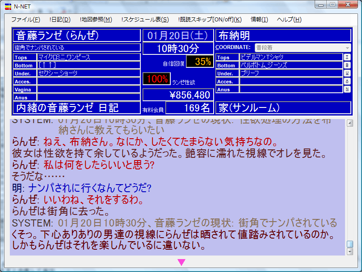Screen dimensions: 362x272
Task: Click the A button beside Acces row
Action: 347,81
